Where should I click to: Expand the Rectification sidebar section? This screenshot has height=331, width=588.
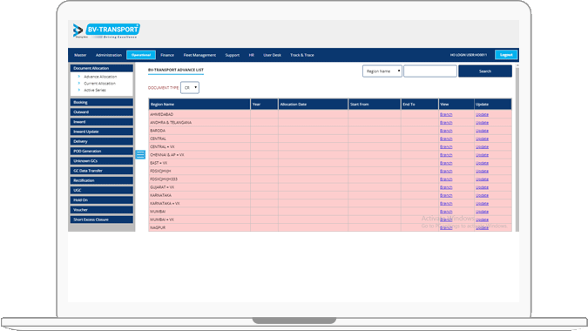point(102,180)
